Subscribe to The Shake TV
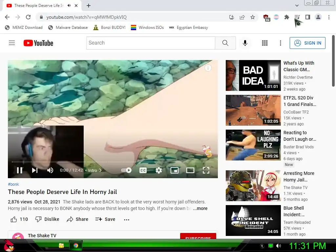Screen dimensions: 336x252 pyautogui.click(x=198, y=236)
